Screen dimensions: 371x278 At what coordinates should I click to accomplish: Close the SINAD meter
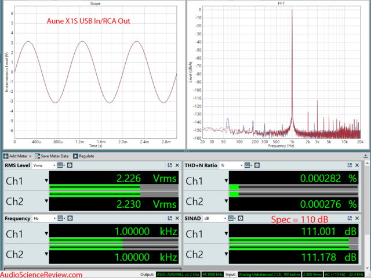pos(357,218)
